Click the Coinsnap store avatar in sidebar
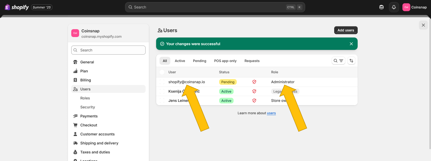 pos(75,33)
